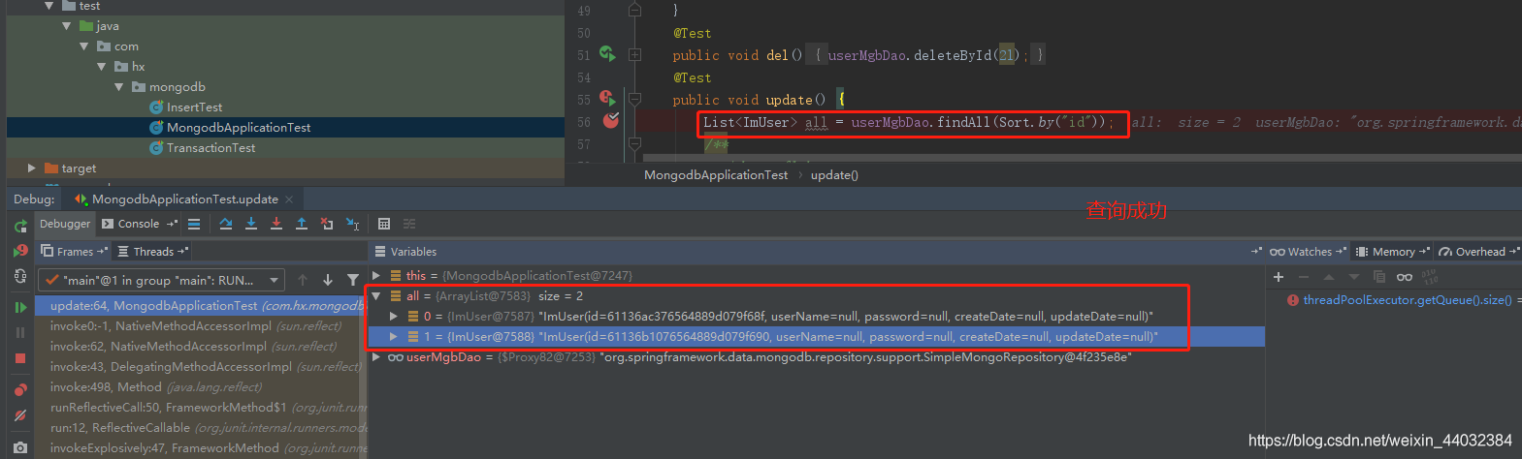The height and width of the screenshot is (459, 1522).
Task: Run update() test gutter icon
Action: tap(607, 98)
